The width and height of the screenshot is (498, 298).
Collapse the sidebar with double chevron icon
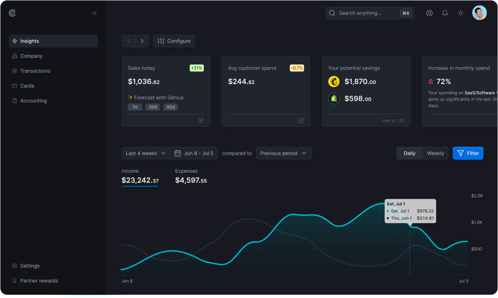[x=94, y=13]
